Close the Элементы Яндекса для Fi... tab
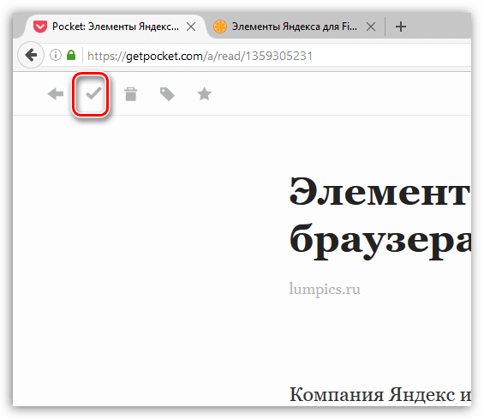Viewport: 484px width, 419px height. point(371,27)
